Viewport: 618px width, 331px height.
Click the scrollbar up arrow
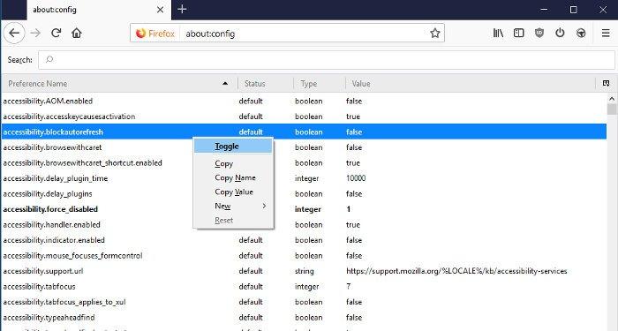coord(612,99)
